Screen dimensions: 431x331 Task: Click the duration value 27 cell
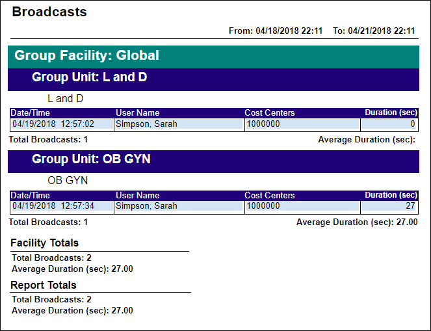coord(389,206)
